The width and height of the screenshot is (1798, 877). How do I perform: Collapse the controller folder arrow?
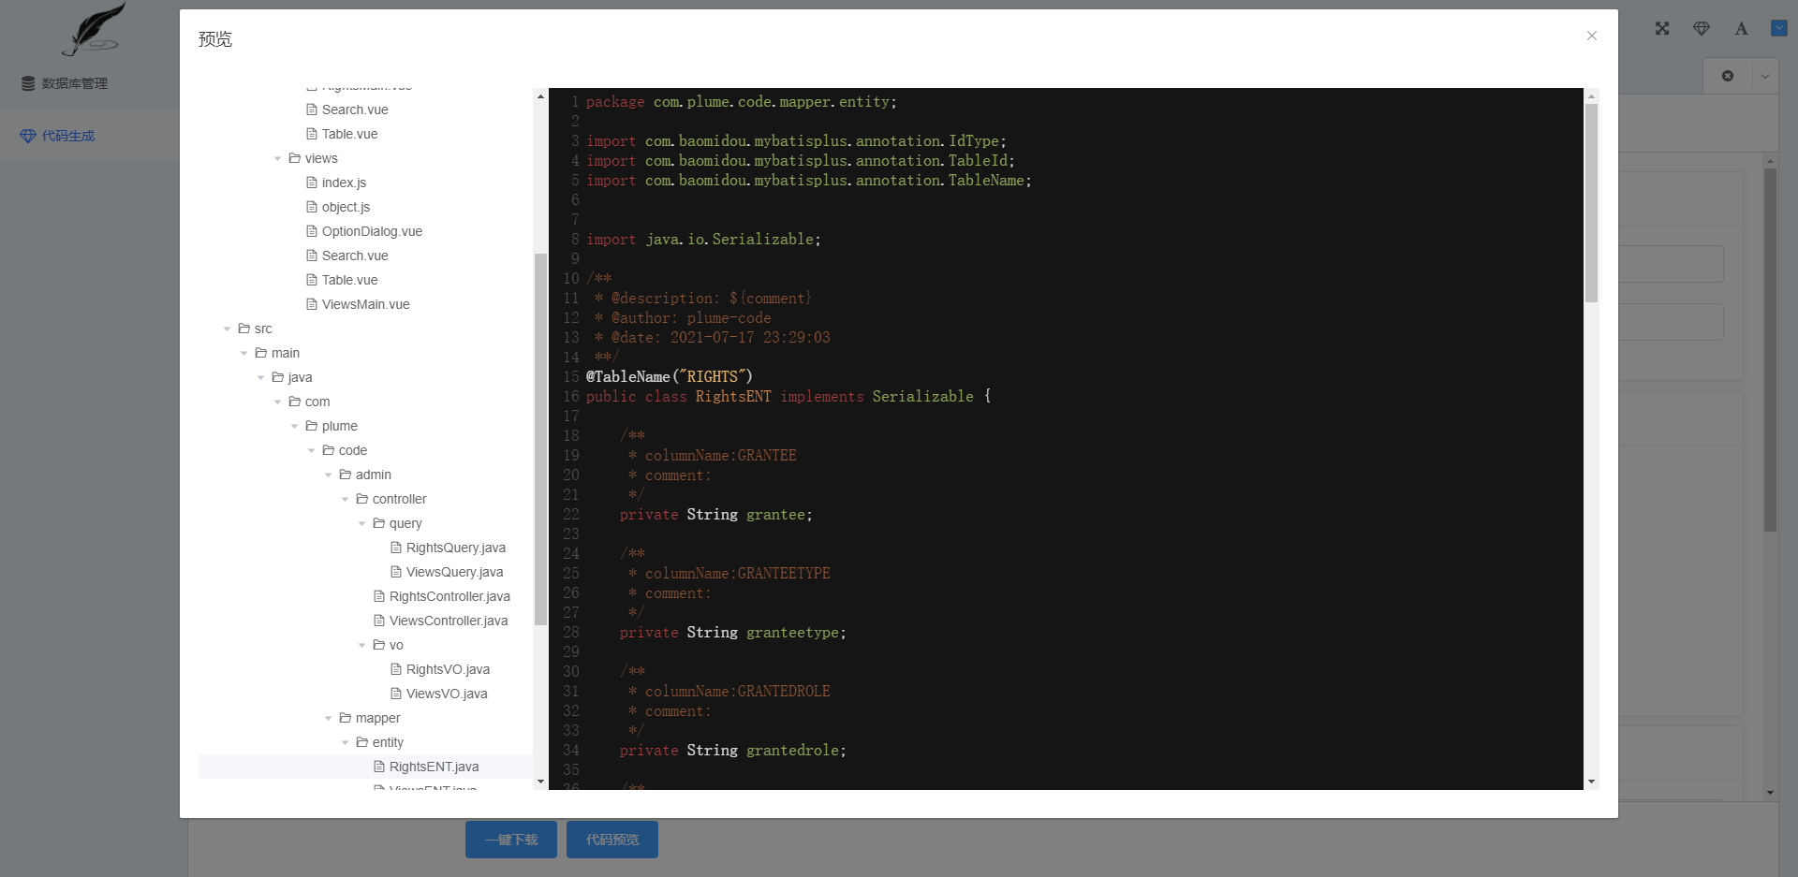[345, 500]
